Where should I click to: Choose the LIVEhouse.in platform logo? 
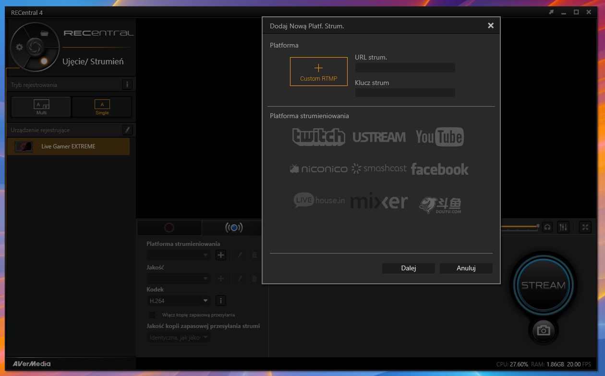click(319, 200)
